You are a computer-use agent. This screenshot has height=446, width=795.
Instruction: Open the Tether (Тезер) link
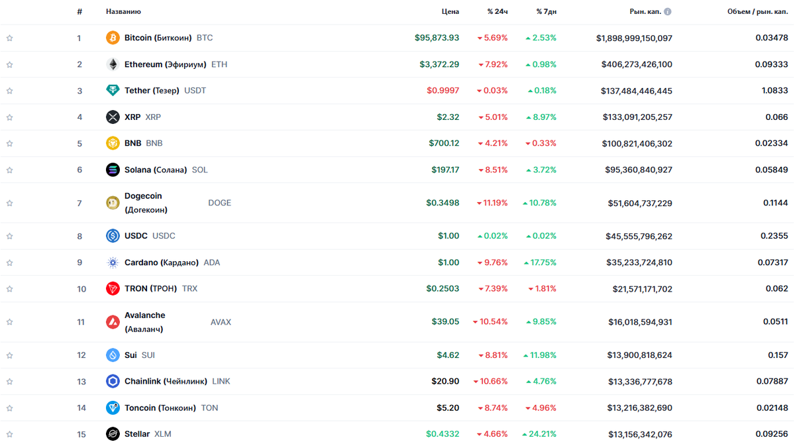tap(152, 90)
